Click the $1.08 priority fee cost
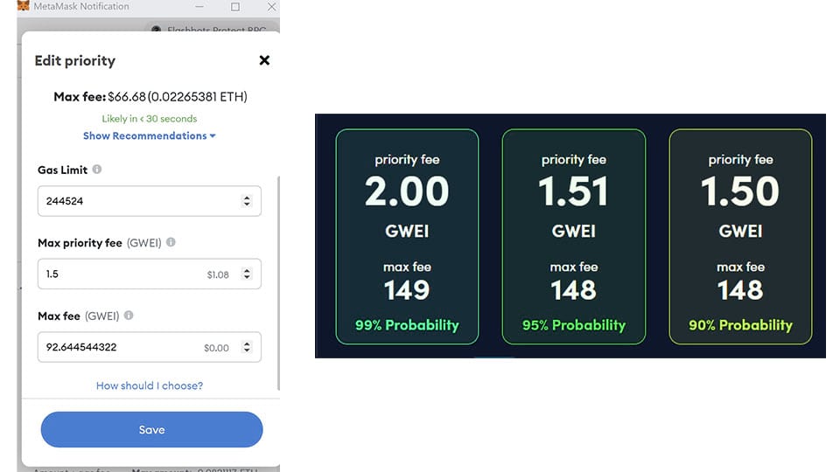This screenshot has width=840, height=472. [x=218, y=274]
